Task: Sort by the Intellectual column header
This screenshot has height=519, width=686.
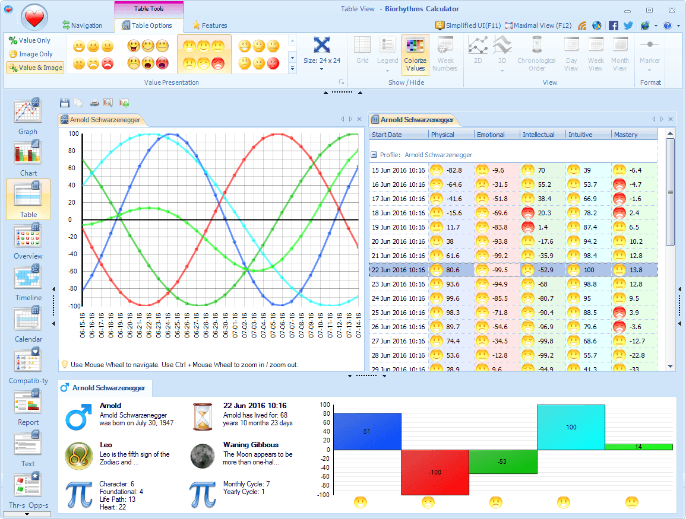Action: pos(542,135)
